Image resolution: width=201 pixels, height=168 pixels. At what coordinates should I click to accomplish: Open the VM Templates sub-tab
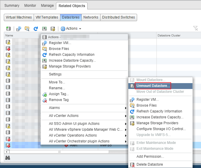click(47, 17)
